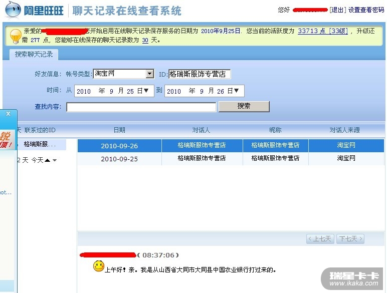The height and width of the screenshot is (293, 387).
Task: Click the 上七天 button
Action: [x=320, y=239]
